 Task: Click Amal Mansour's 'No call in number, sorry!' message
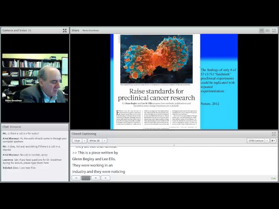(25, 155)
